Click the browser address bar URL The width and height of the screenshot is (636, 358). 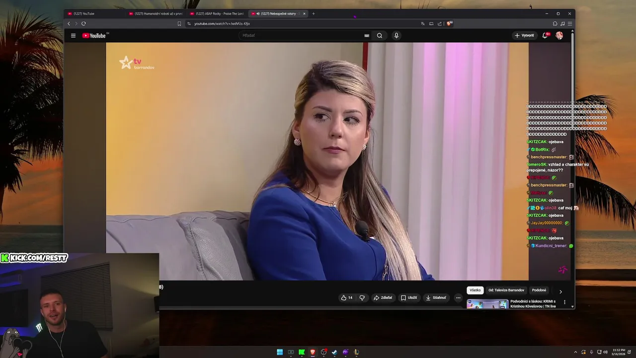[x=222, y=23]
